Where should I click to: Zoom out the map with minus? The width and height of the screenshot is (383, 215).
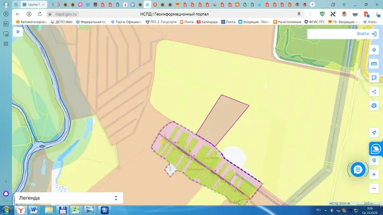(374, 189)
